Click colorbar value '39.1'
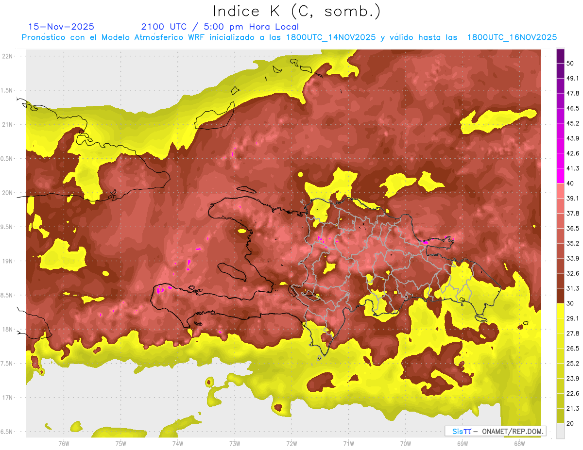583x450 pixels. [x=572, y=198]
